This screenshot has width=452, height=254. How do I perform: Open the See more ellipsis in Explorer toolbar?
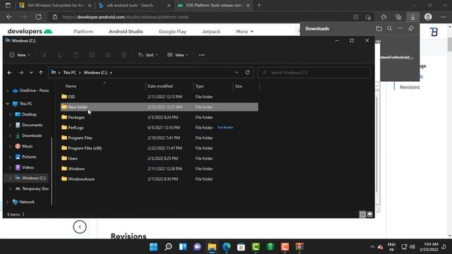[202, 55]
